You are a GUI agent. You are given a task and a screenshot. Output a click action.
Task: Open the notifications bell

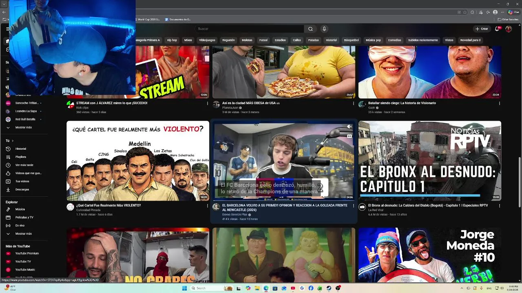497,29
